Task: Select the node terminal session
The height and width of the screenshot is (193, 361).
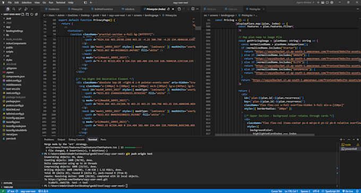Action: pos(350,145)
